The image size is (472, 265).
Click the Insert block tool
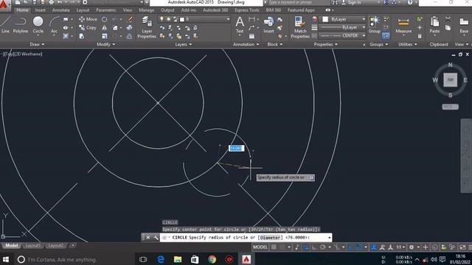pyautogui.click(x=268, y=24)
